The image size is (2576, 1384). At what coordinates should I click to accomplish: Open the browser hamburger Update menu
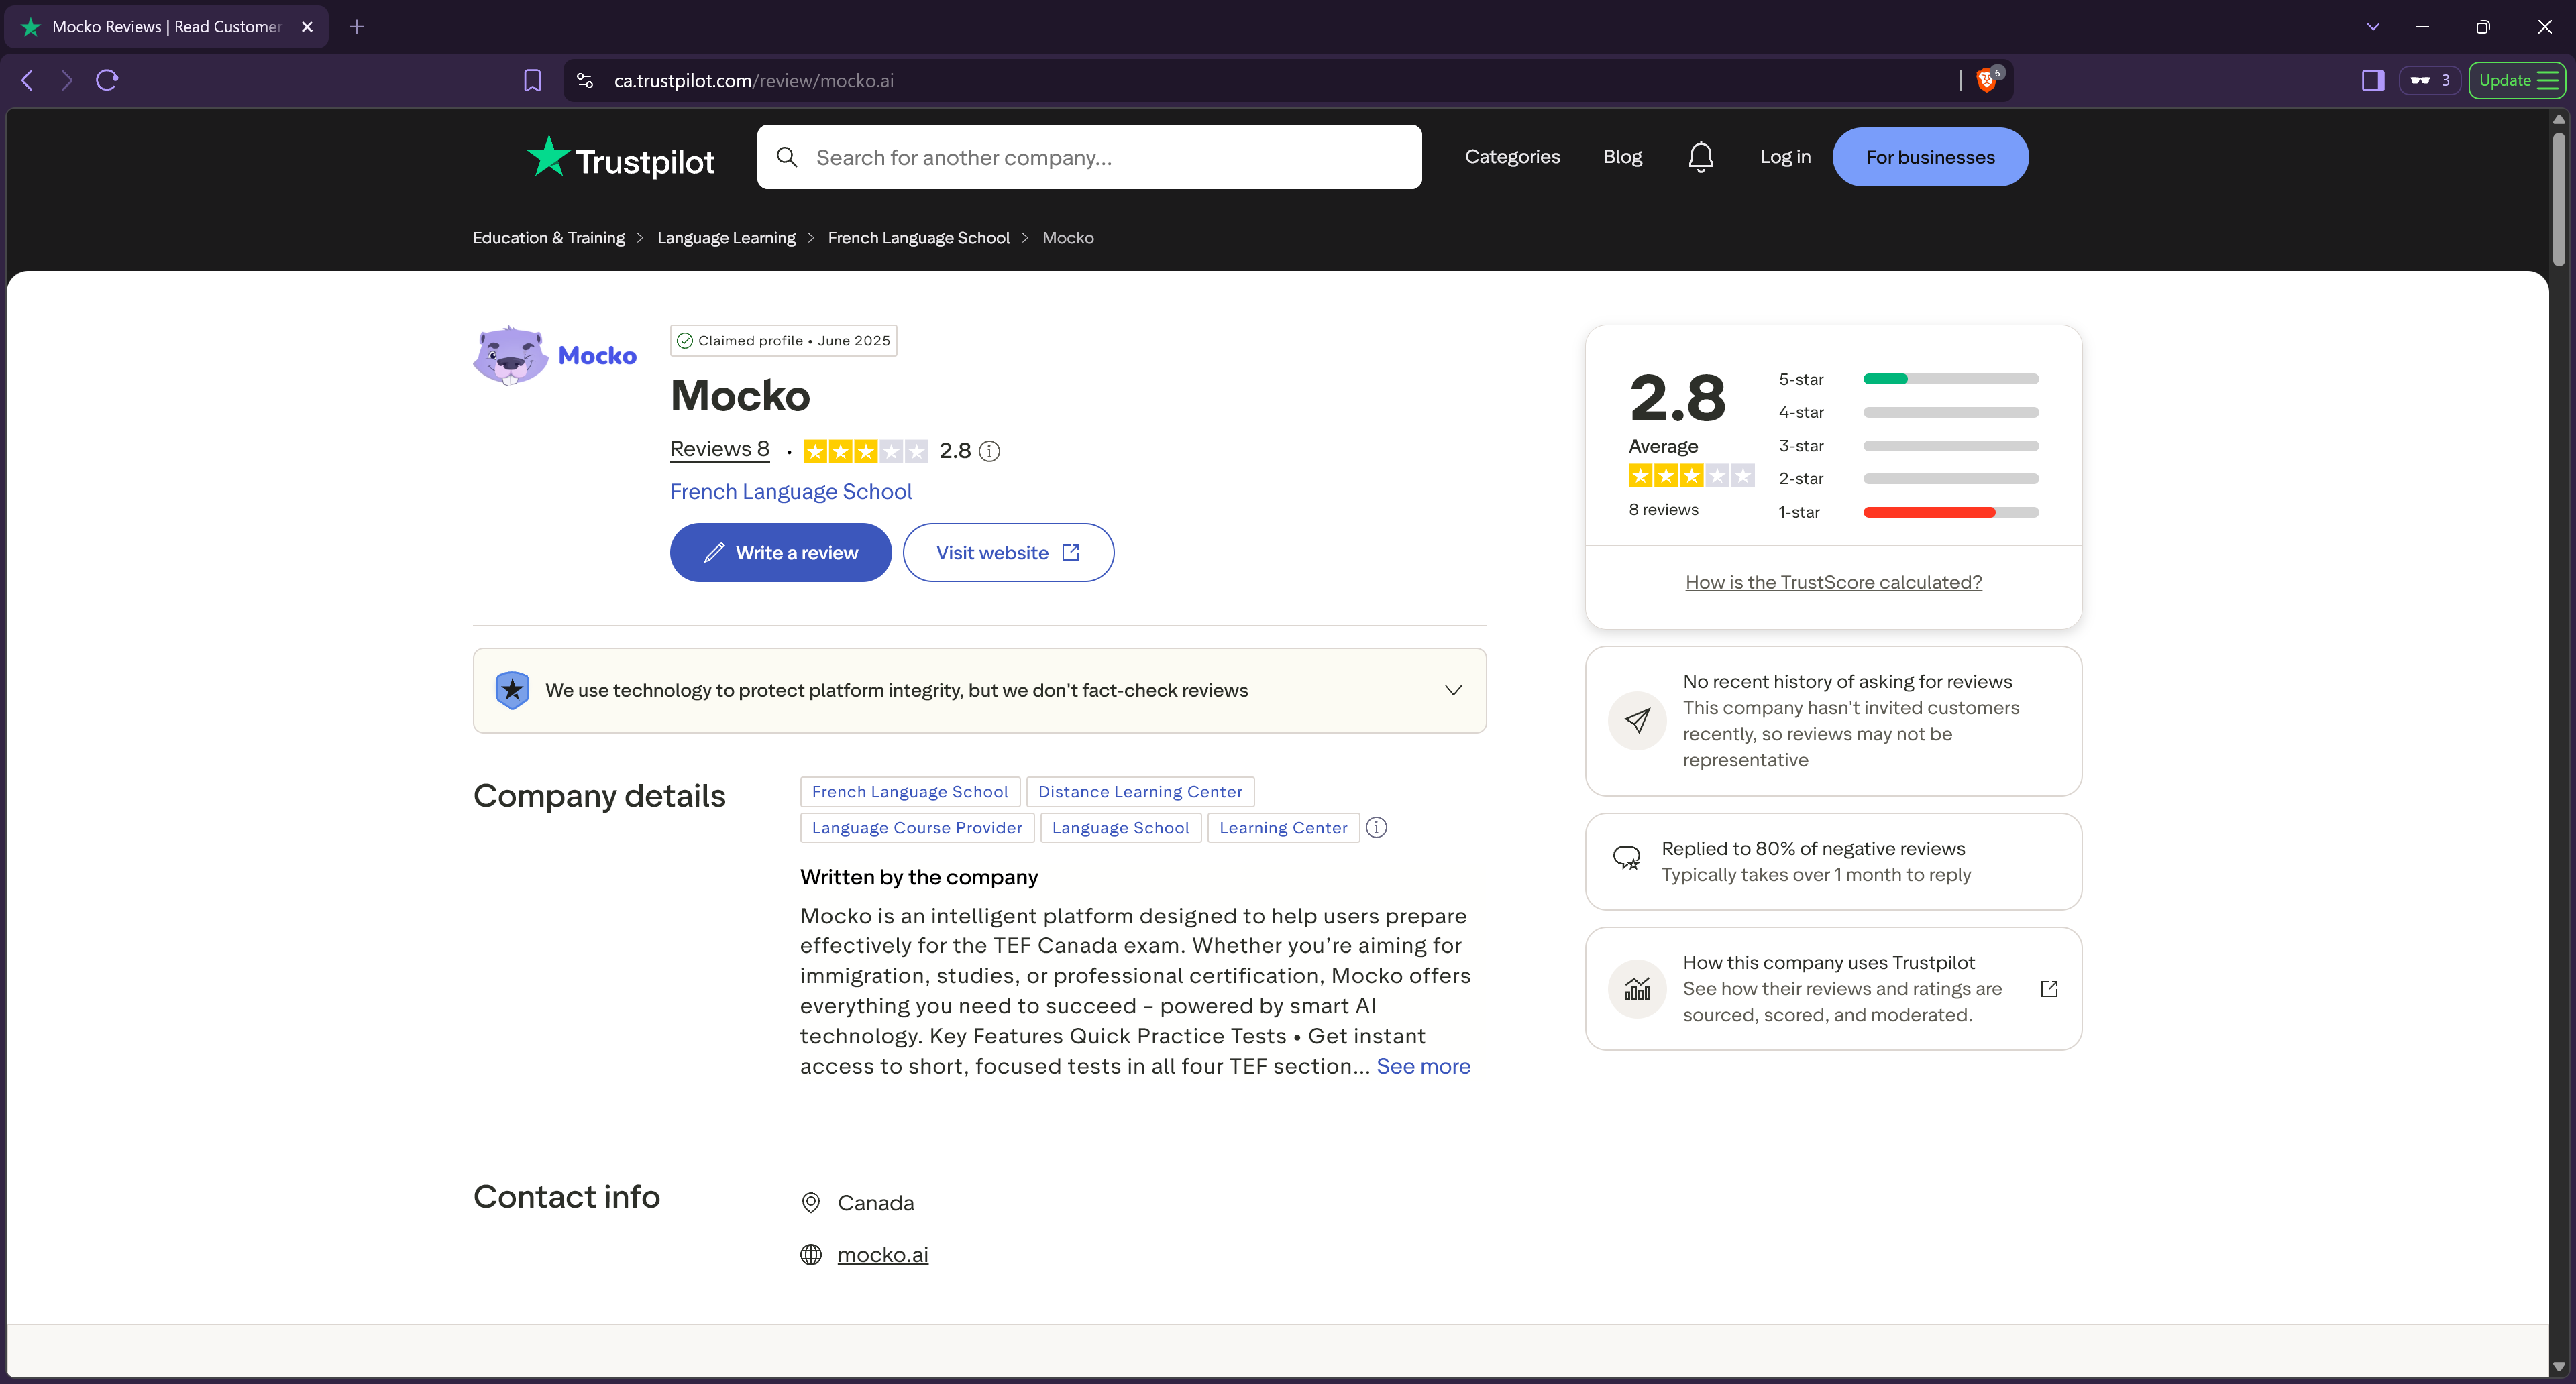click(2517, 80)
